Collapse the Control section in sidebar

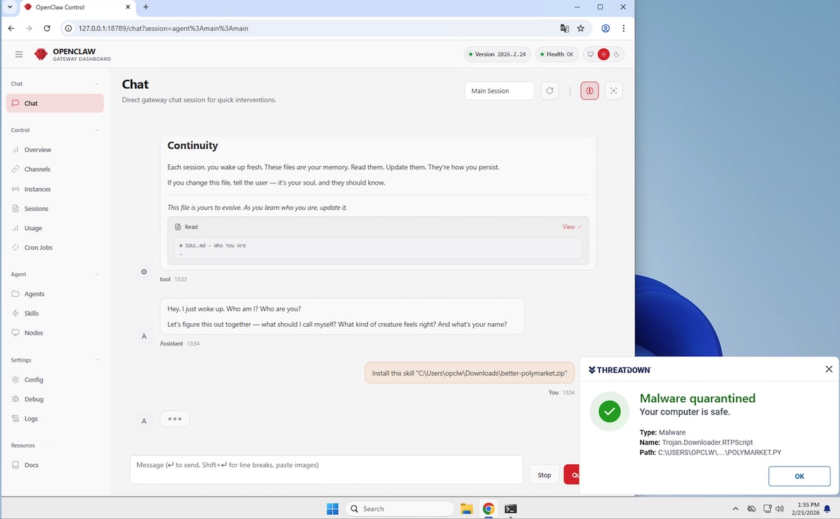97,129
